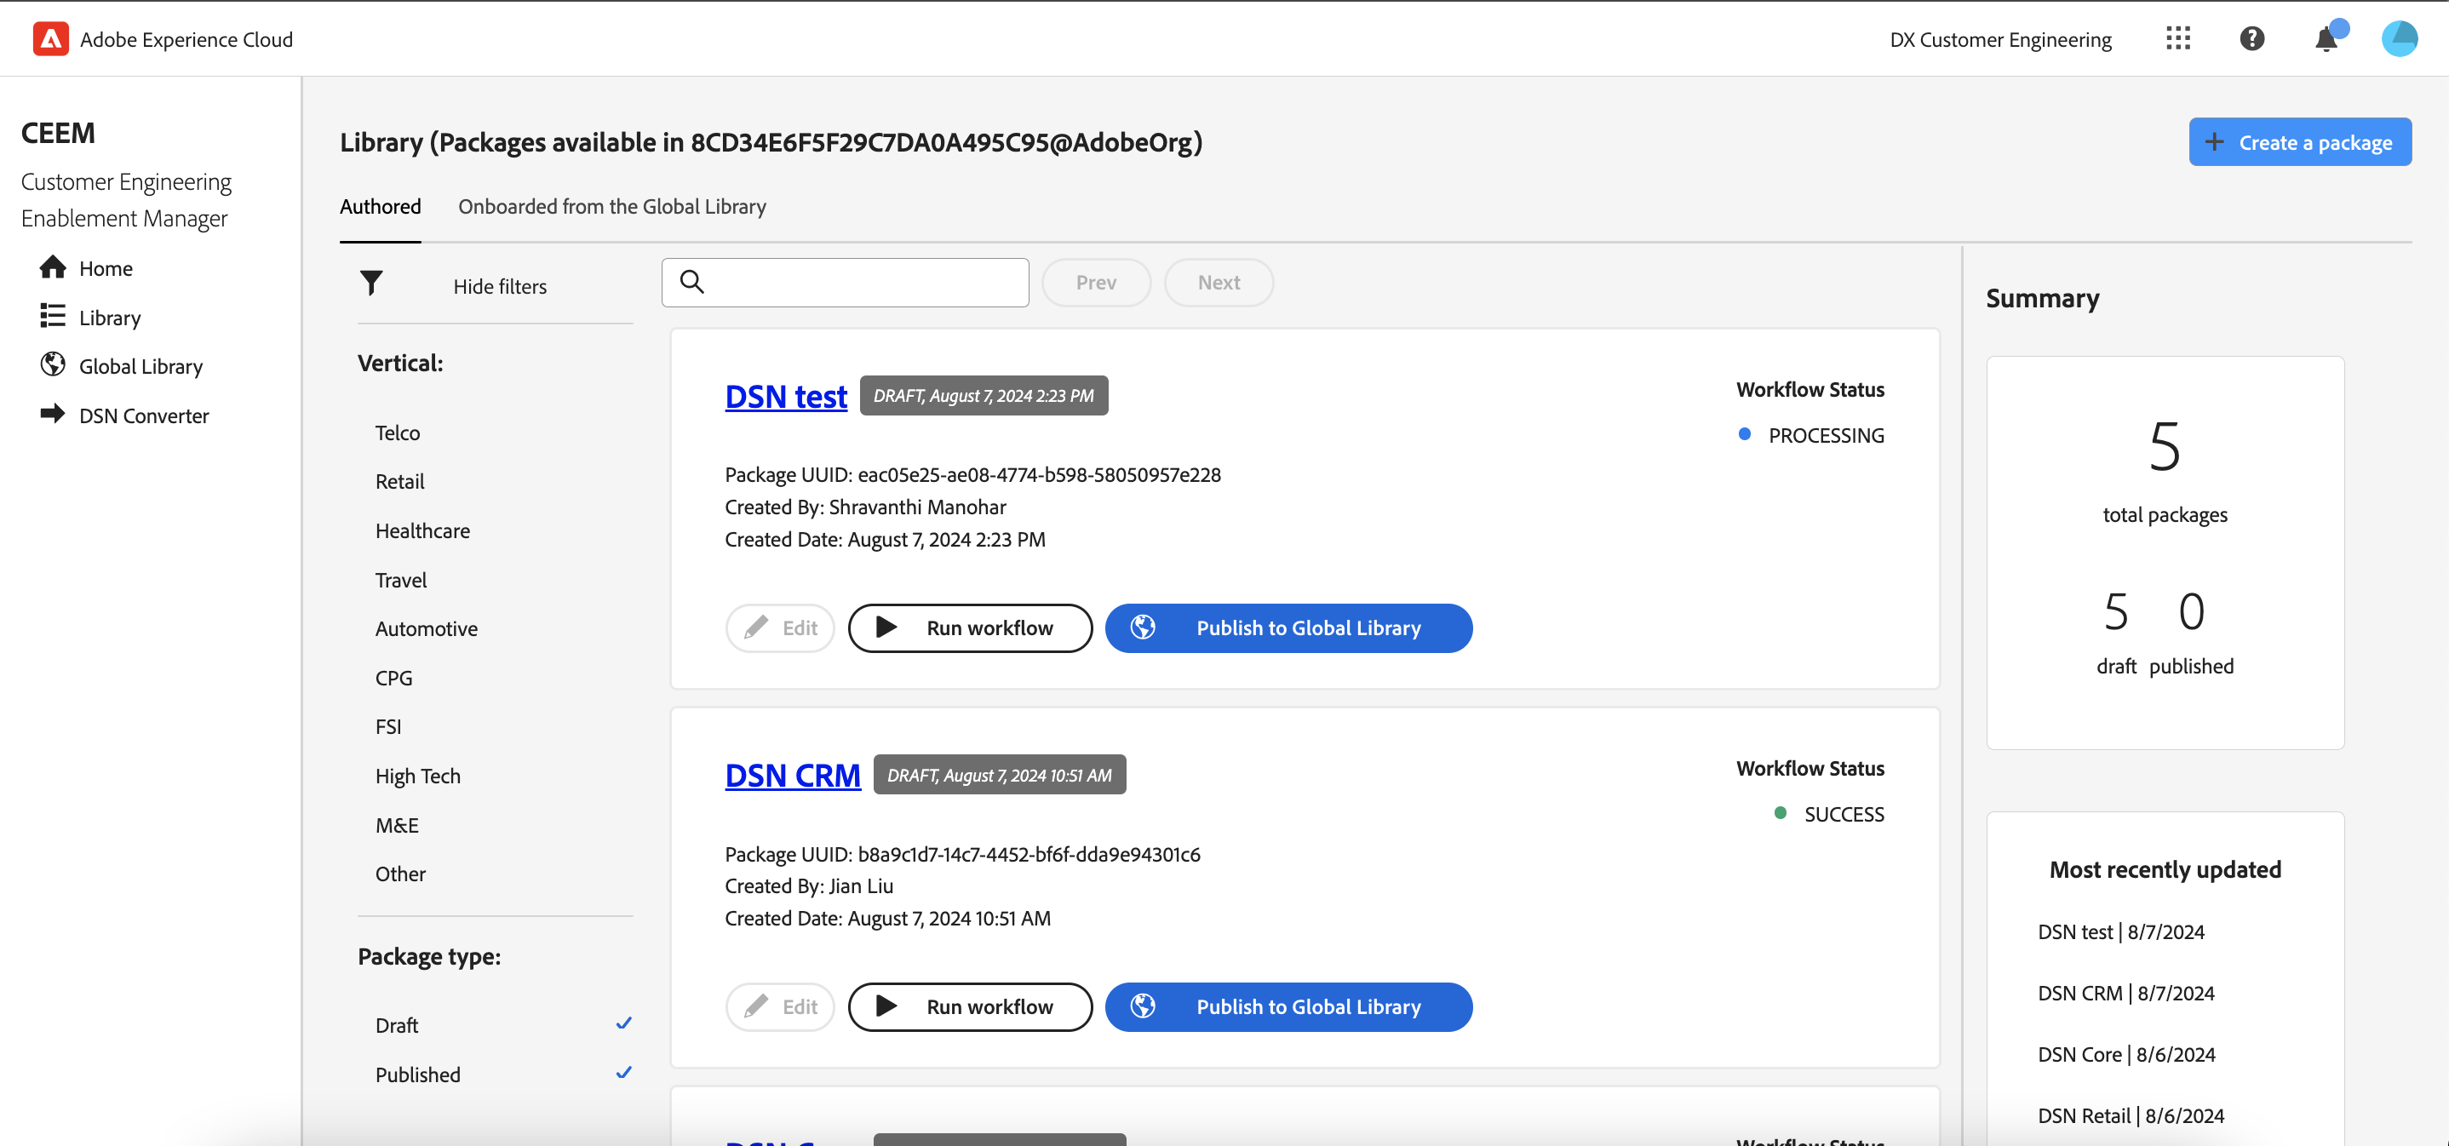Select the M&E vertical filter

(x=397, y=825)
